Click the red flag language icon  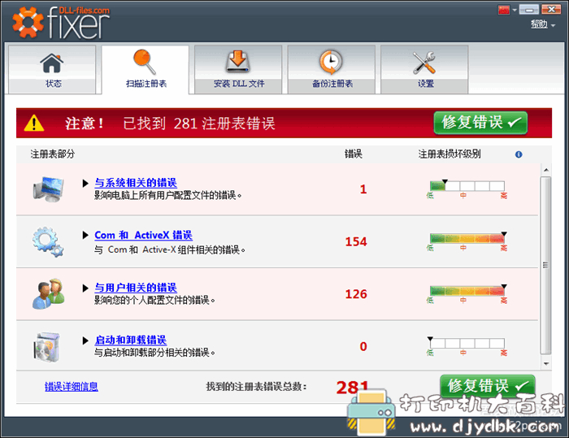click(x=504, y=10)
